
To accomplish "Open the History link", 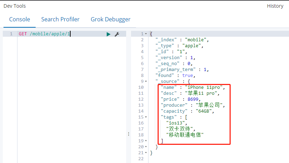I will click(275, 6).
